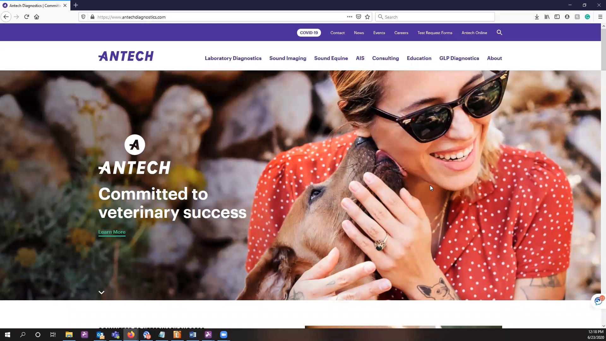
Task: Save page to Pocket icon
Action: pyautogui.click(x=359, y=17)
